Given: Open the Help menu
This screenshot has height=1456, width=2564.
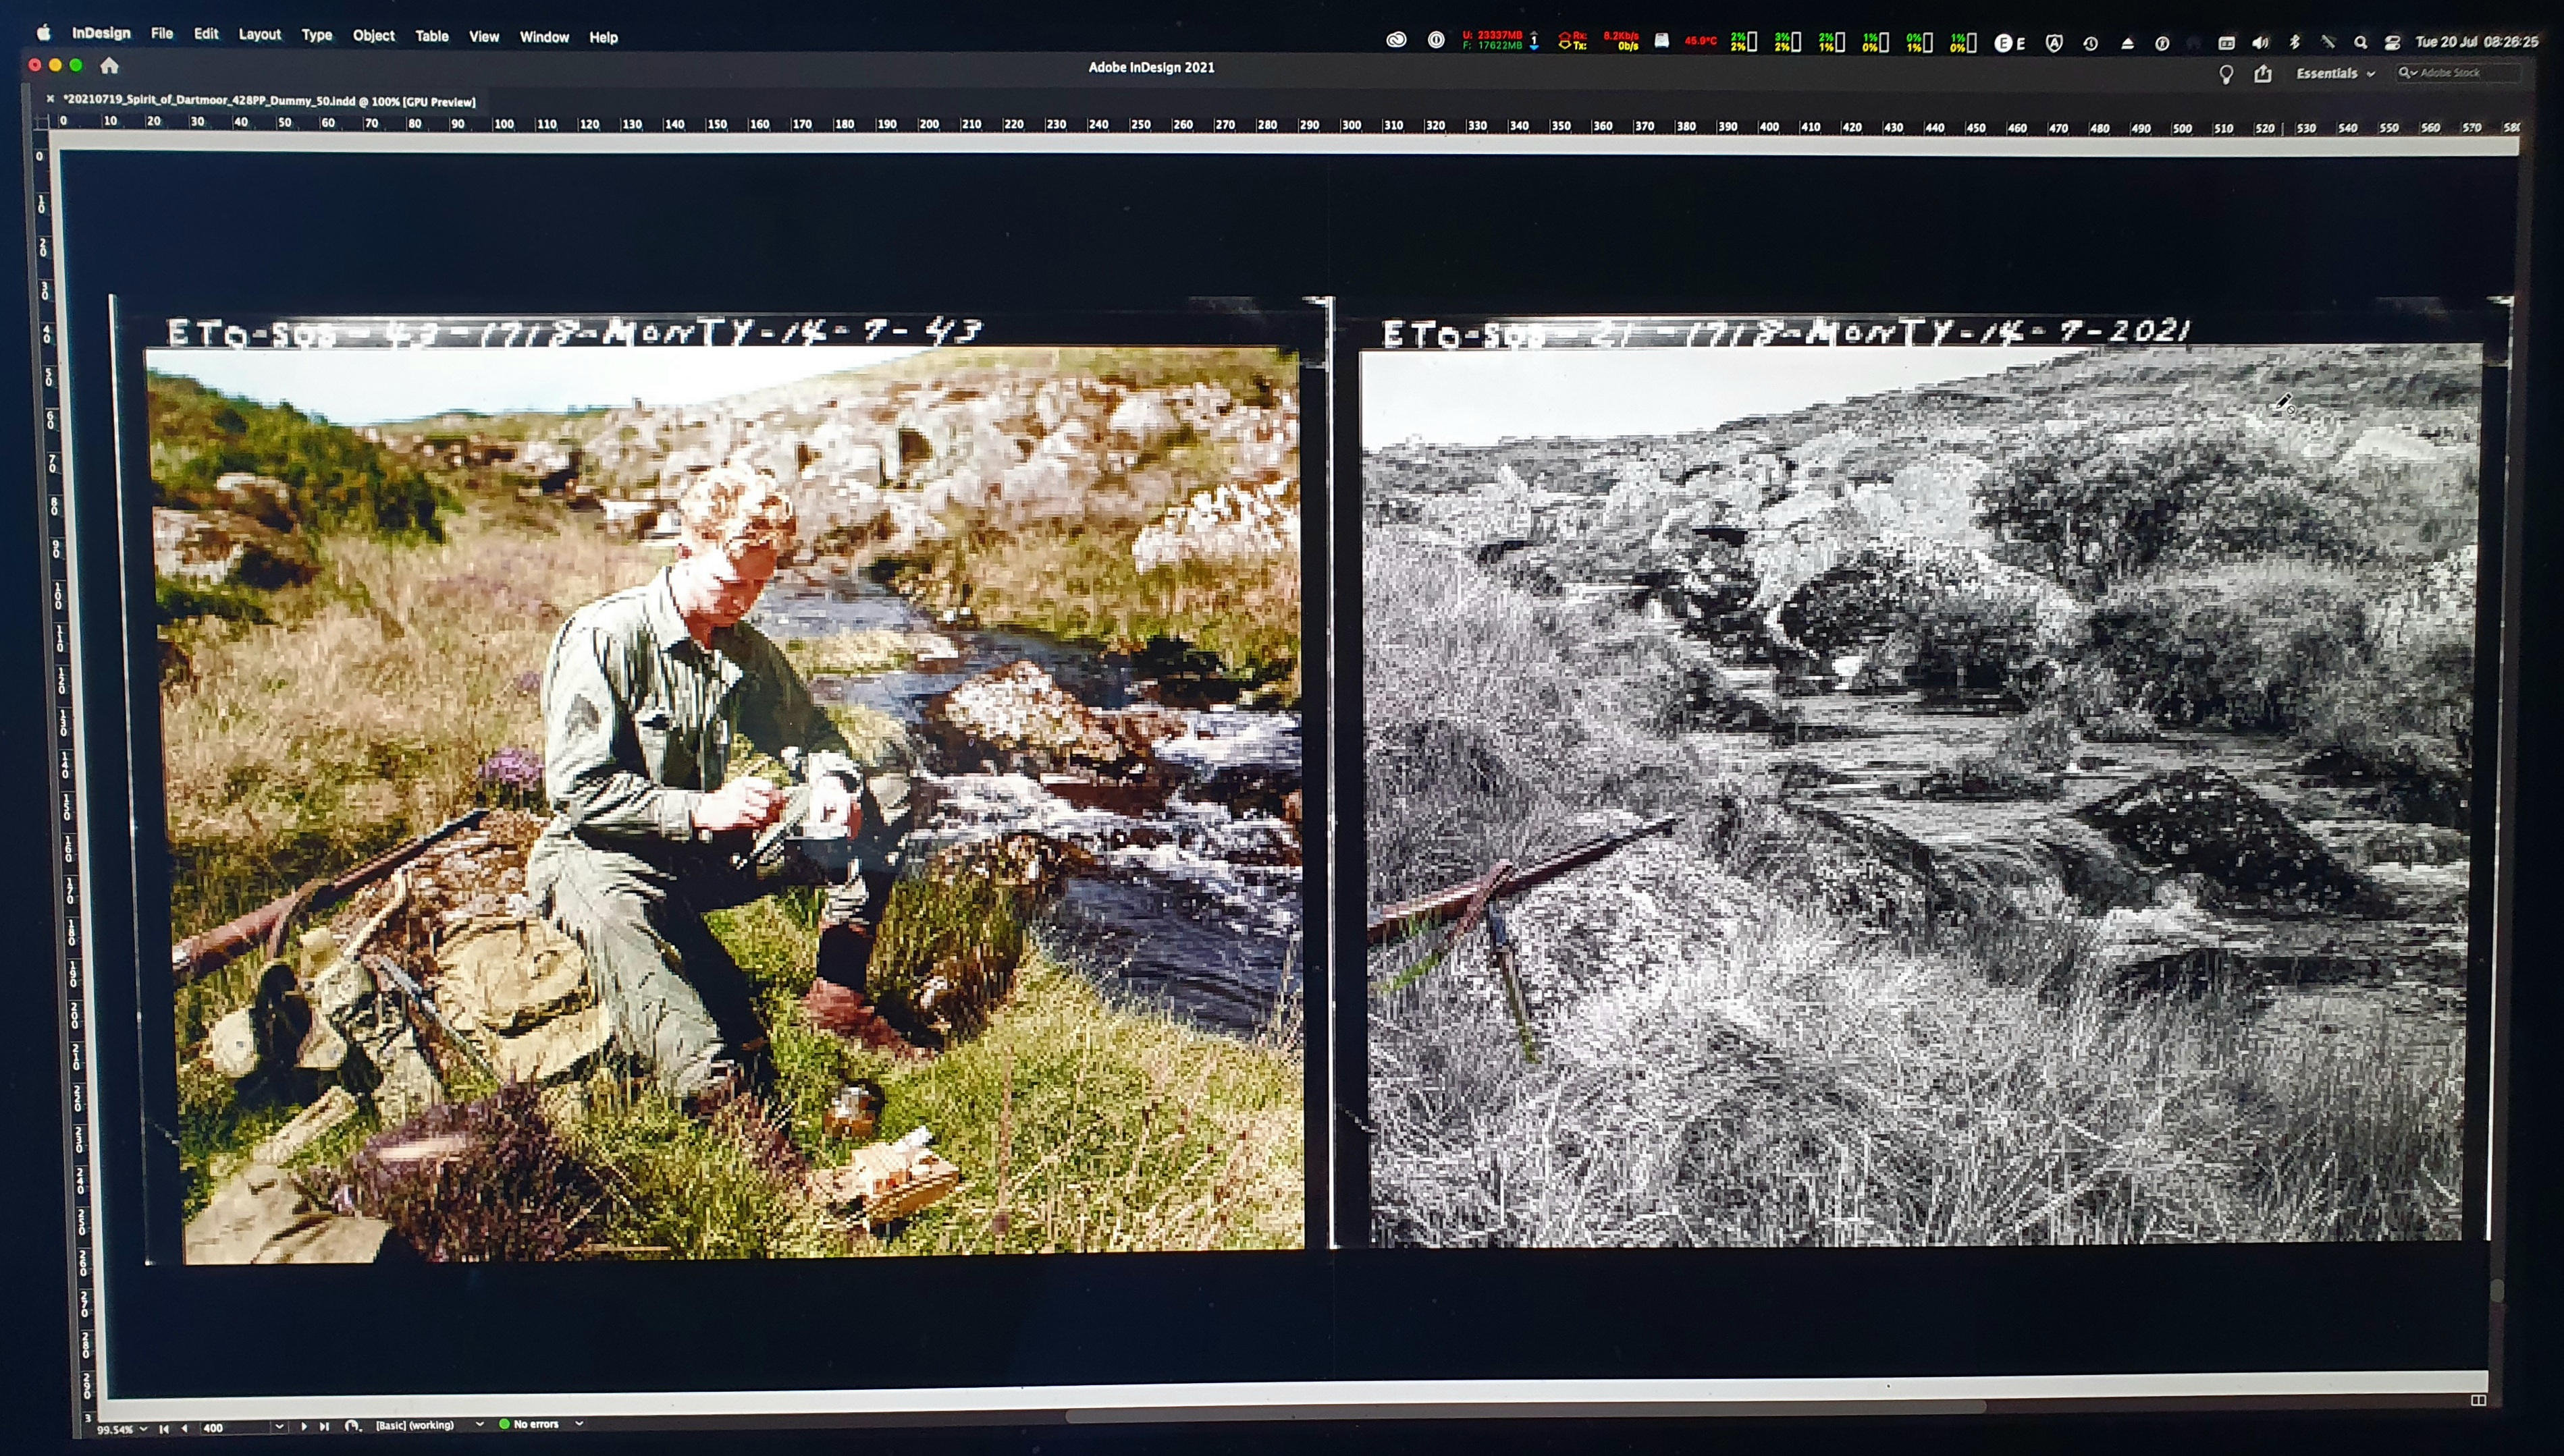Looking at the screenshot, I should 604,37.
